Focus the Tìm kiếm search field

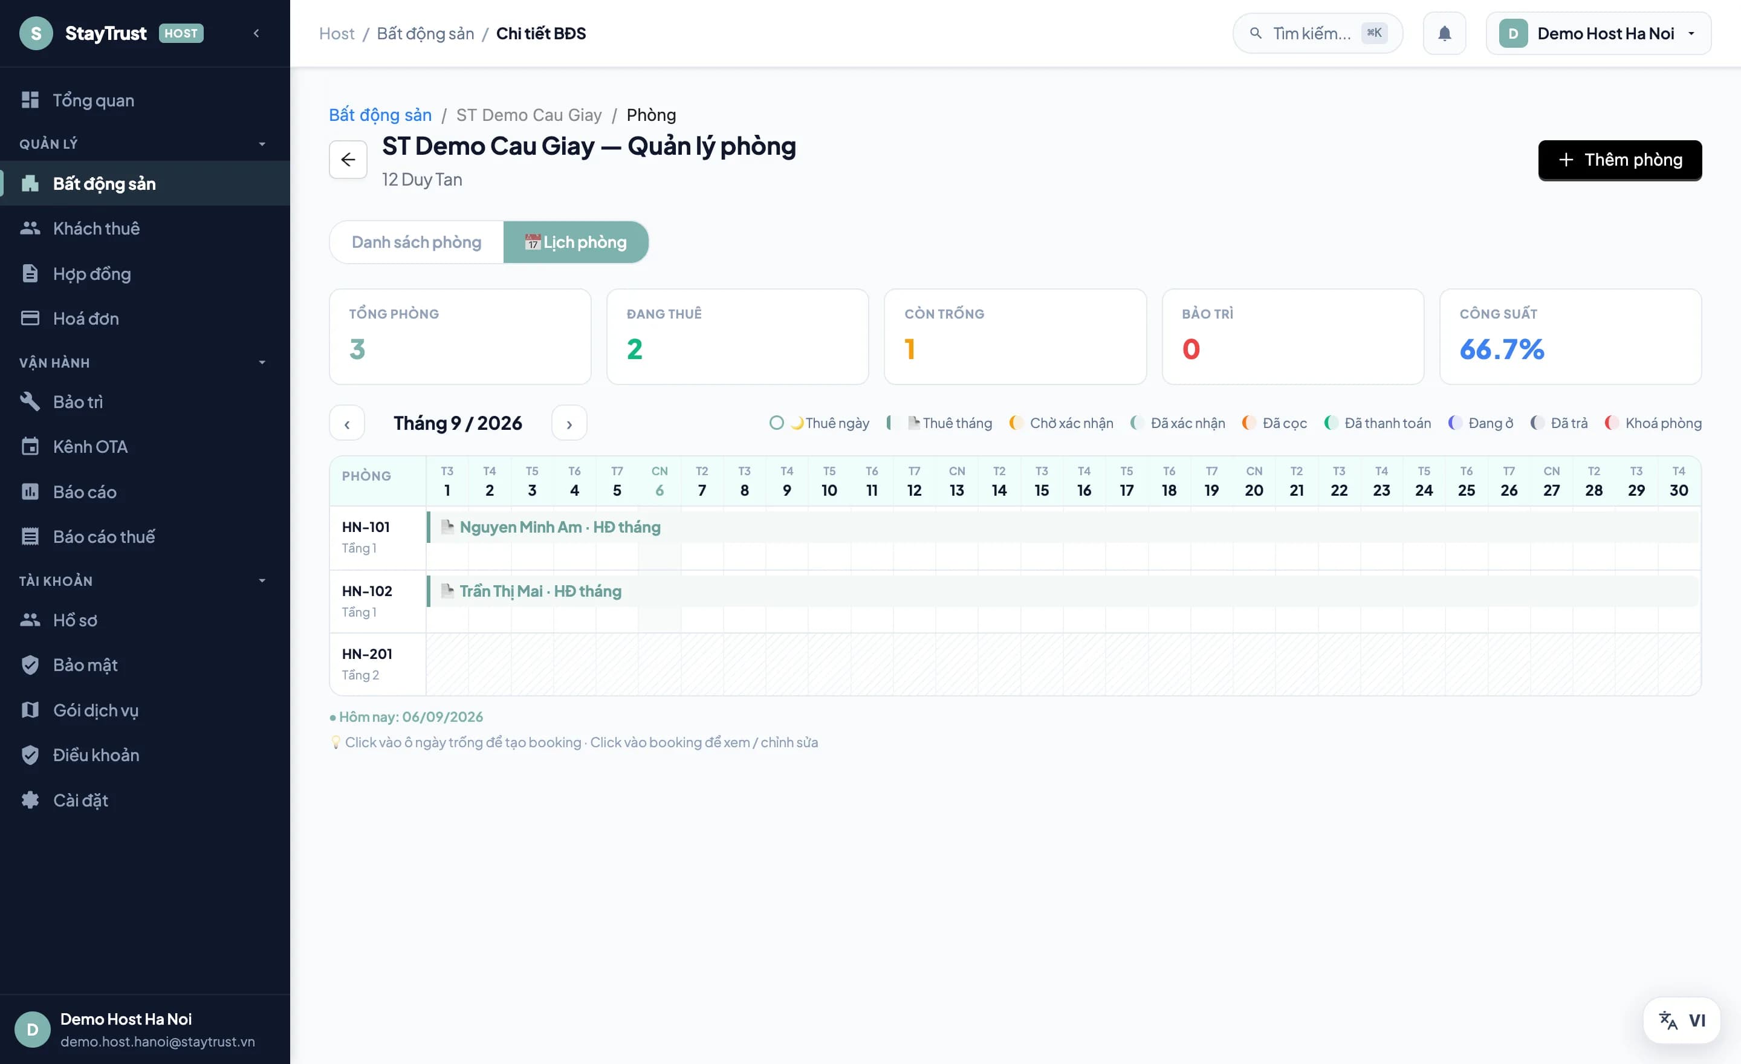click(x=1318, y=33)
